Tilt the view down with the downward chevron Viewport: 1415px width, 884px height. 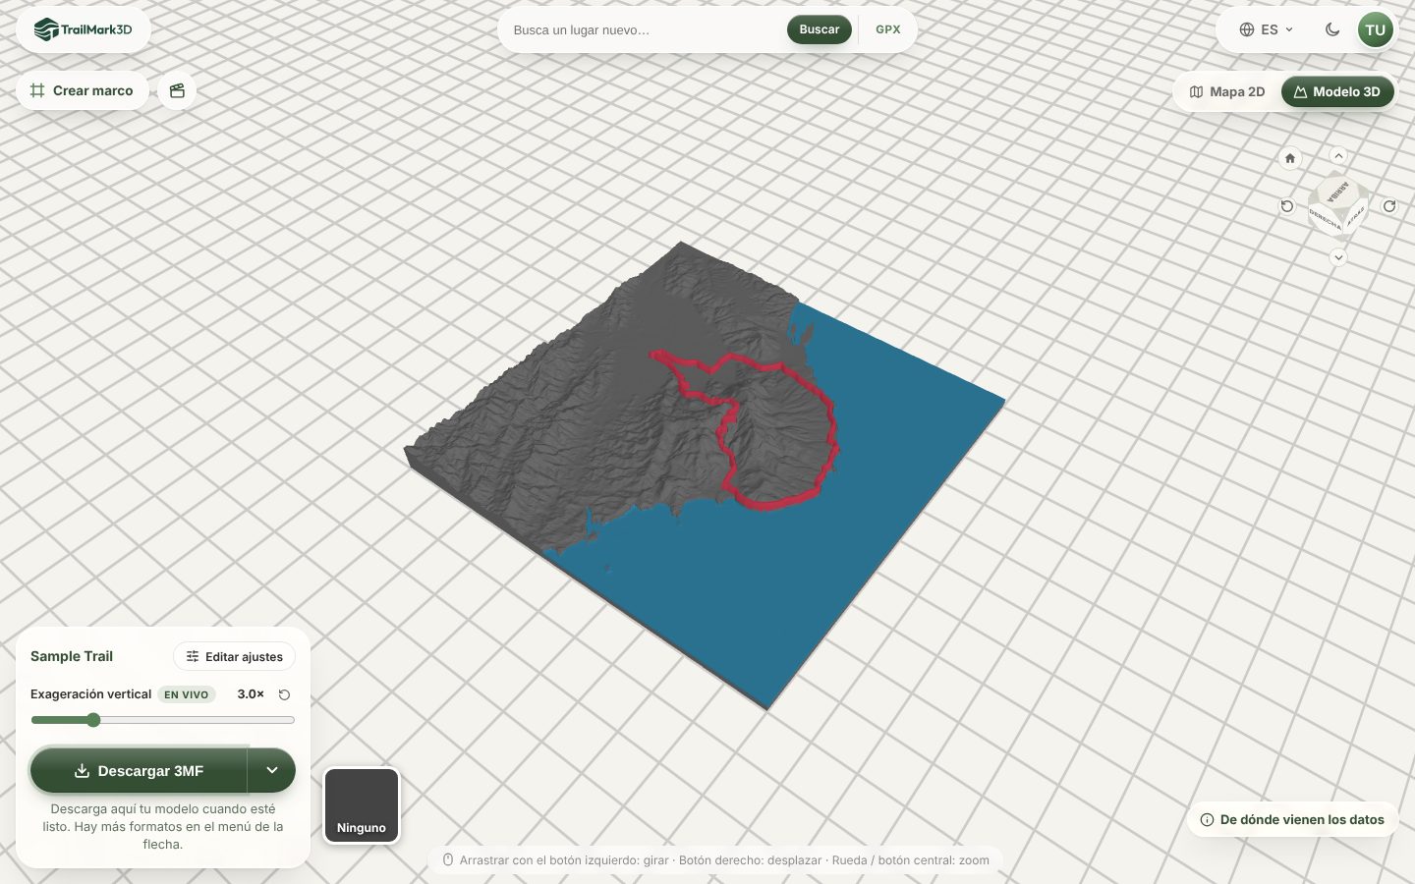click(x=1338, y=257)
